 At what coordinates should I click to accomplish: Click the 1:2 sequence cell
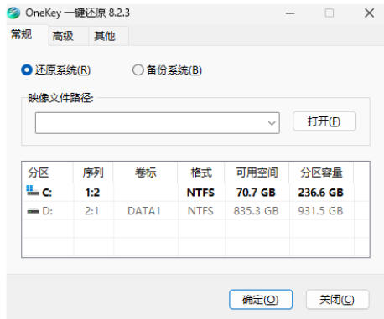coord(92,193)
